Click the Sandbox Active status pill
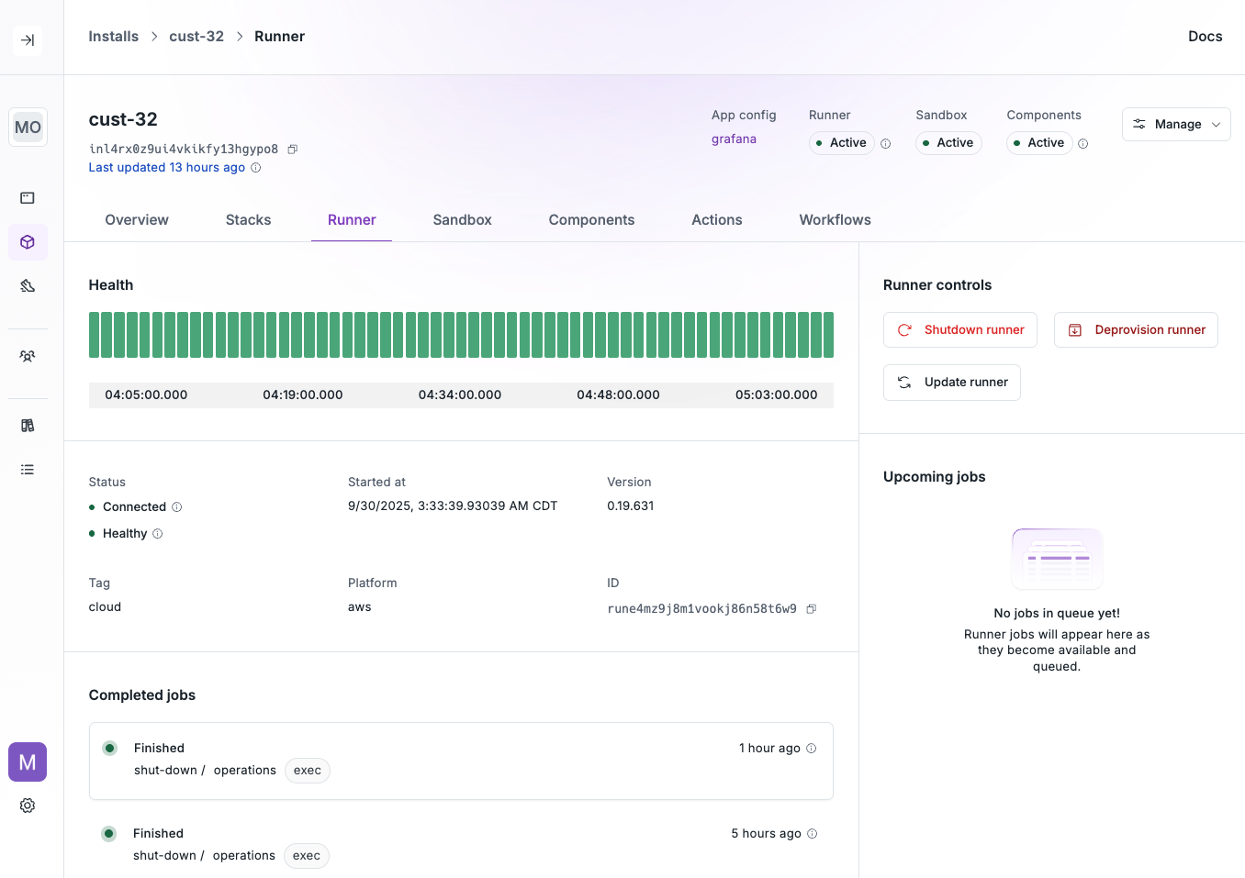 click(948, 142)
